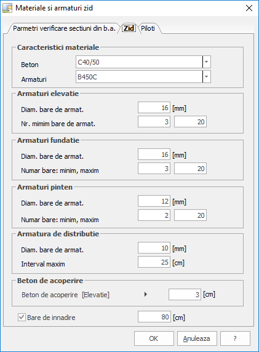Click the OK button

[x=154, y=338]
